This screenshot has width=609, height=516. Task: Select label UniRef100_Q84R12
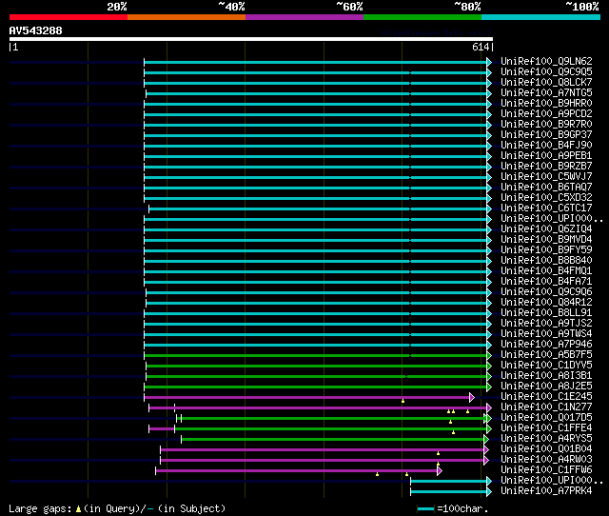(546, 303)
